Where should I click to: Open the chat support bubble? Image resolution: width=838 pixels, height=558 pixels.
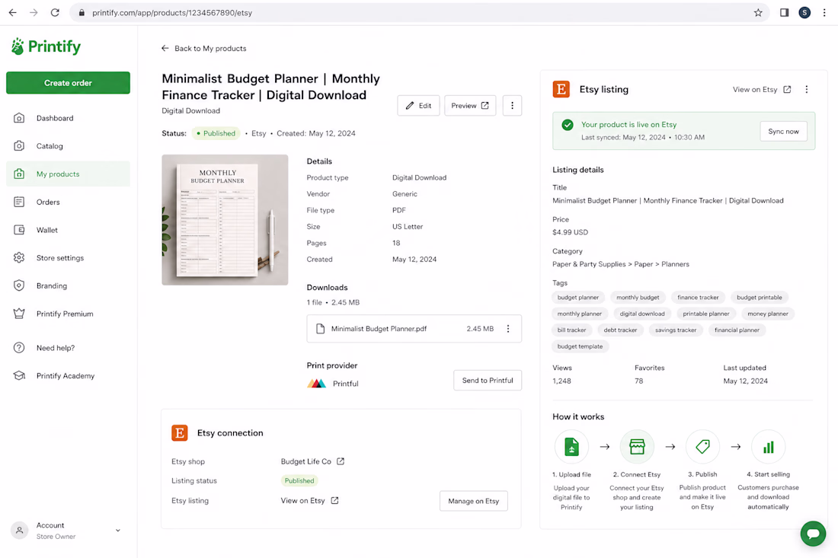point(813,534)
